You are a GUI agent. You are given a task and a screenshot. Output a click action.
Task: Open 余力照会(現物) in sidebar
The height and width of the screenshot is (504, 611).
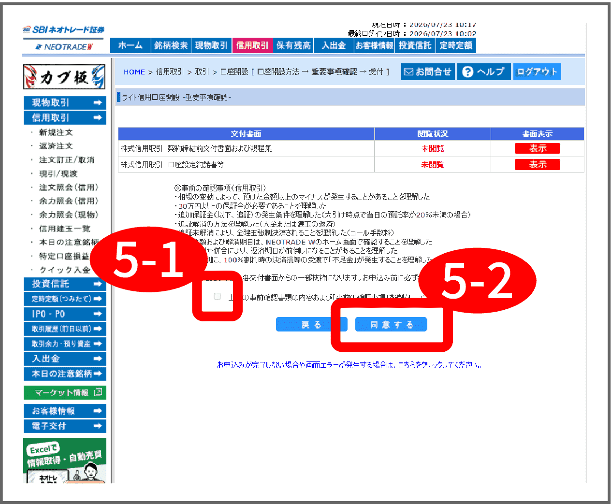[69, 215]
